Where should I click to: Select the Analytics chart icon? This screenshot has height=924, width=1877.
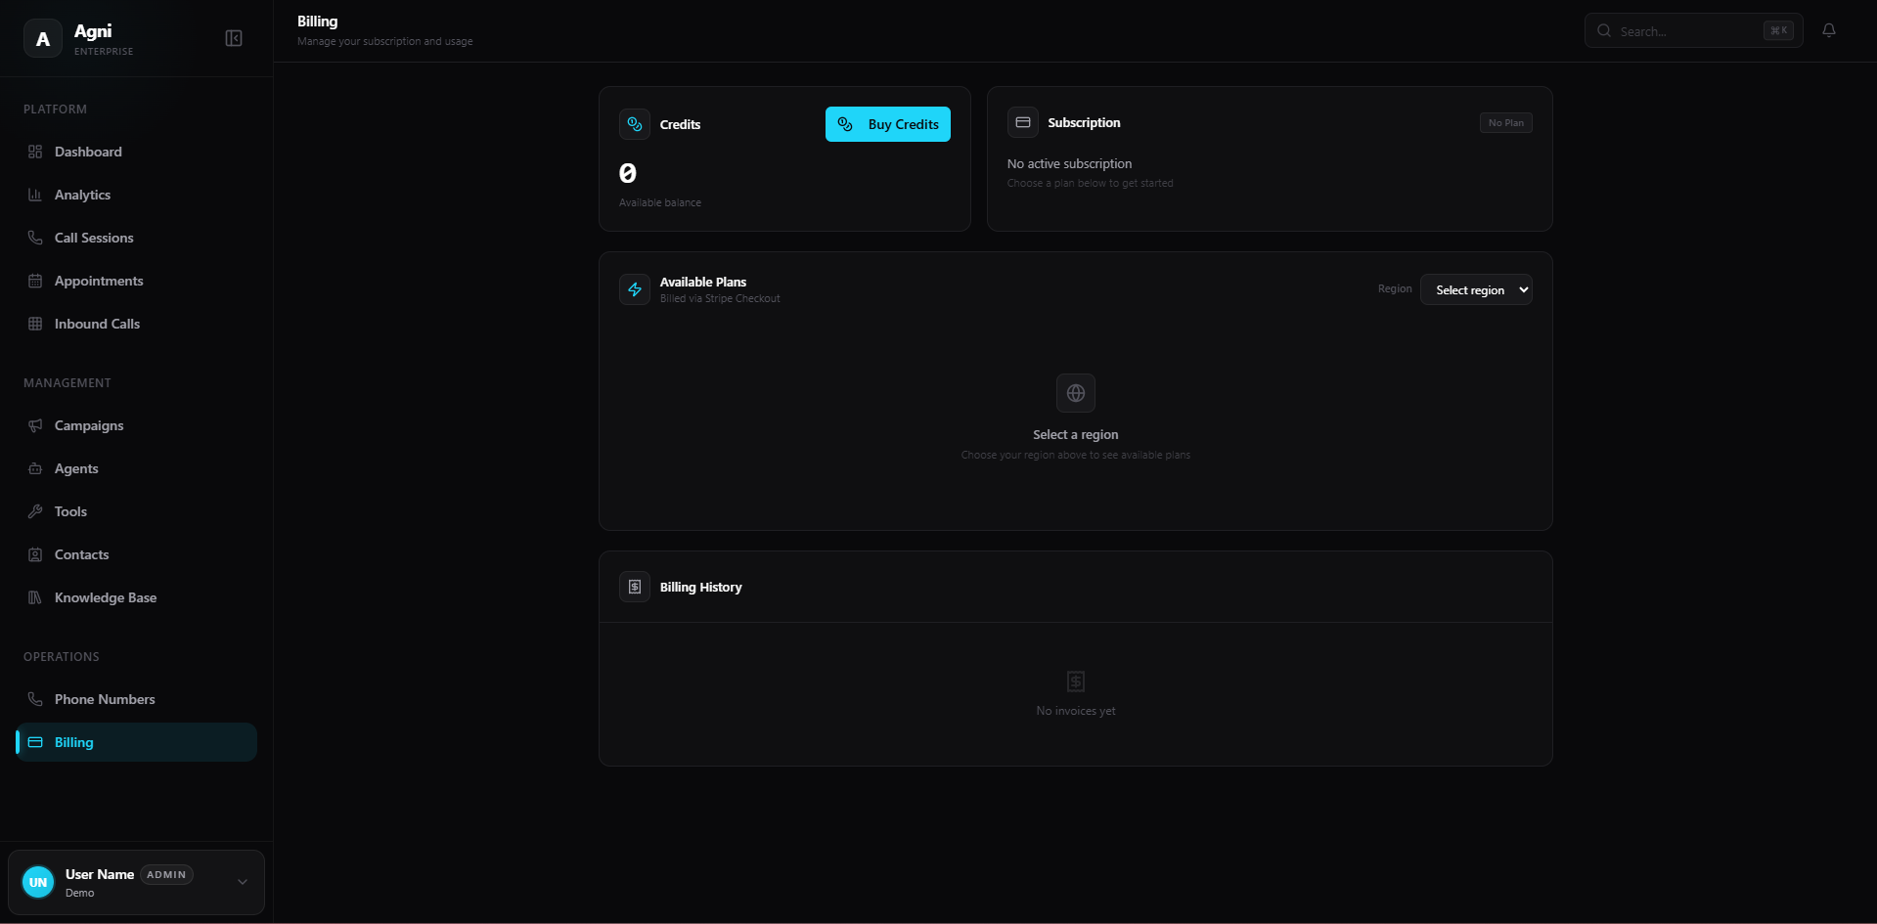tap(34, 195)
